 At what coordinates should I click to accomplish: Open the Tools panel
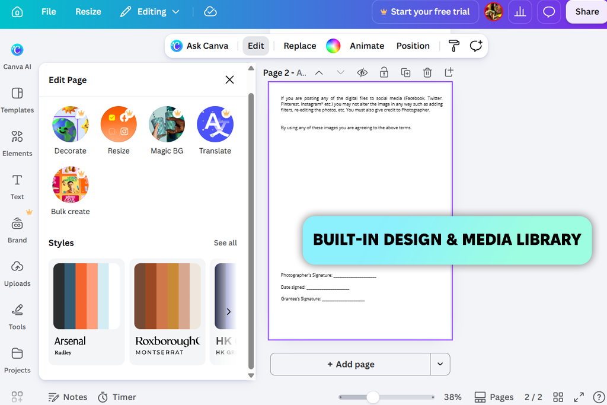point(17,317)
